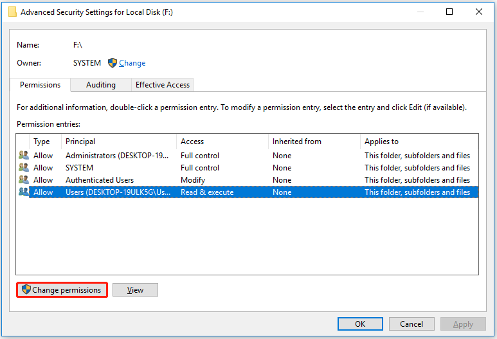Screen dimensions: 497x339
Task: Sort by the Principal column header
Action: 119,142
